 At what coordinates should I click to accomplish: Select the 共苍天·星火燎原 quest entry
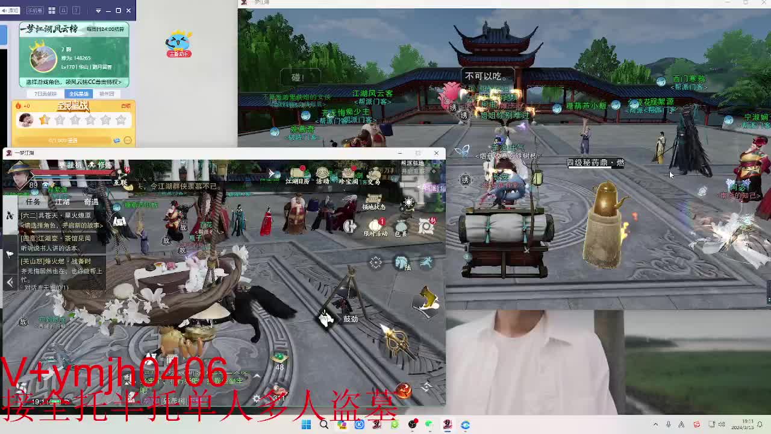click(x=63, y=219)
